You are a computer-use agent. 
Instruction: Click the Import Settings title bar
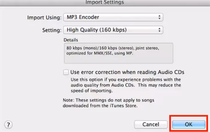coord(105,2)
